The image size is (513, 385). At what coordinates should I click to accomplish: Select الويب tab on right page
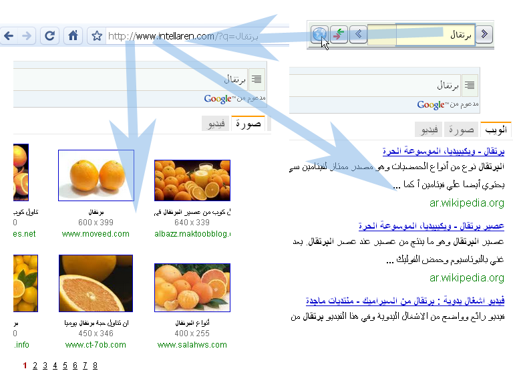[x=496, y=129]
